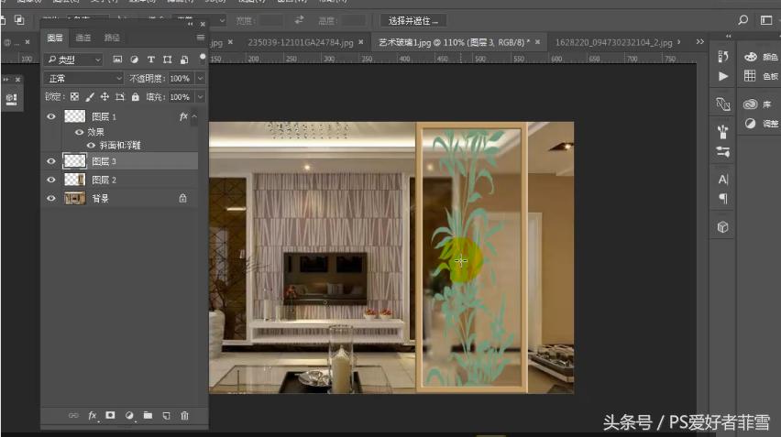Select the 背景 layer thumbnail
Image resolution: width=781 pixels, height=437 pixels.
pos(75,198)
